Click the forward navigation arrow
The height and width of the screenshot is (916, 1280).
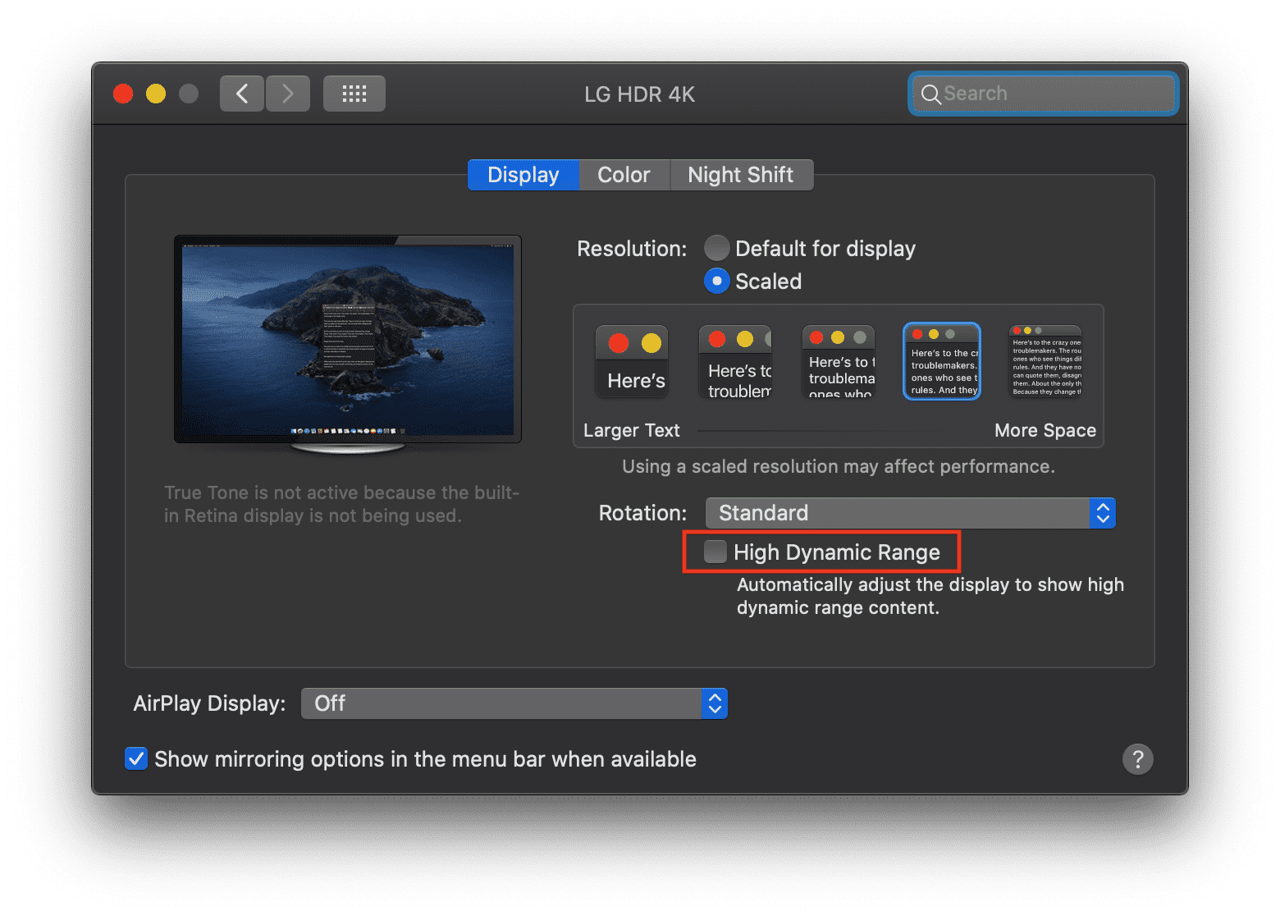[287, 93]
